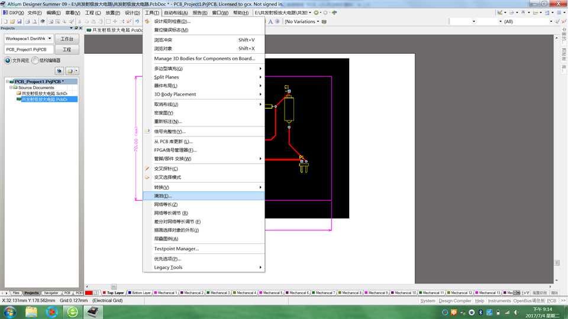The image size is (568, 319).
Task: Click the PCB status bar panel button
Action: coord(551,301)
